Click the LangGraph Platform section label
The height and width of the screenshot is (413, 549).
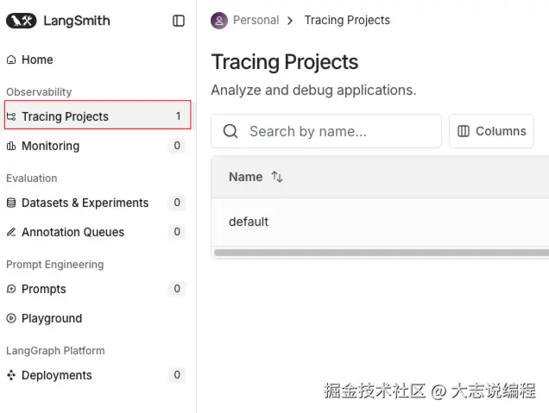(55, 351)
